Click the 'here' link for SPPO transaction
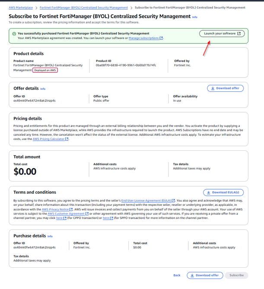 [105, 218]
